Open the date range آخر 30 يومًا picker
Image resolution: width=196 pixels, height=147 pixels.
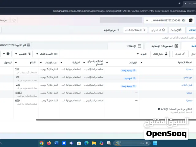[x=16, y=45]
